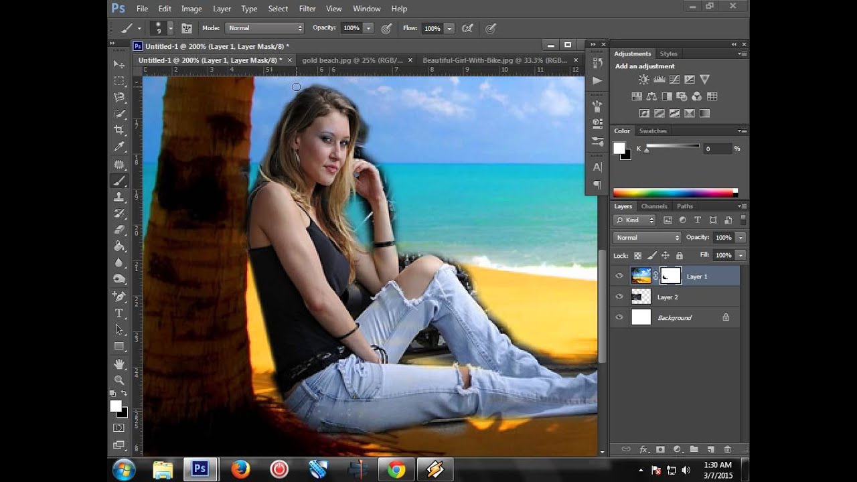Open the brush Mode dropdown
857x482 pixels.
265,28
